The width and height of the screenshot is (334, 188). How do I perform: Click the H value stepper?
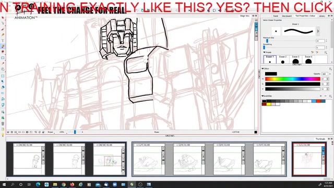pyautogui.click(x=328, y=79)
